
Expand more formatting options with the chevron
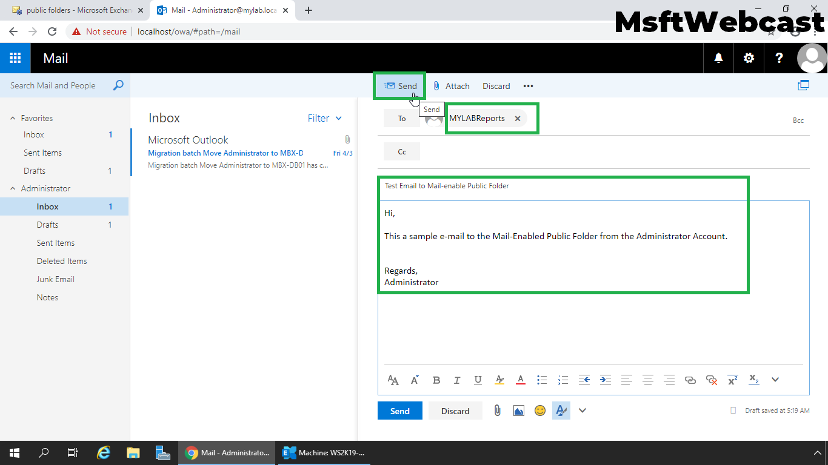coord(775,380)
